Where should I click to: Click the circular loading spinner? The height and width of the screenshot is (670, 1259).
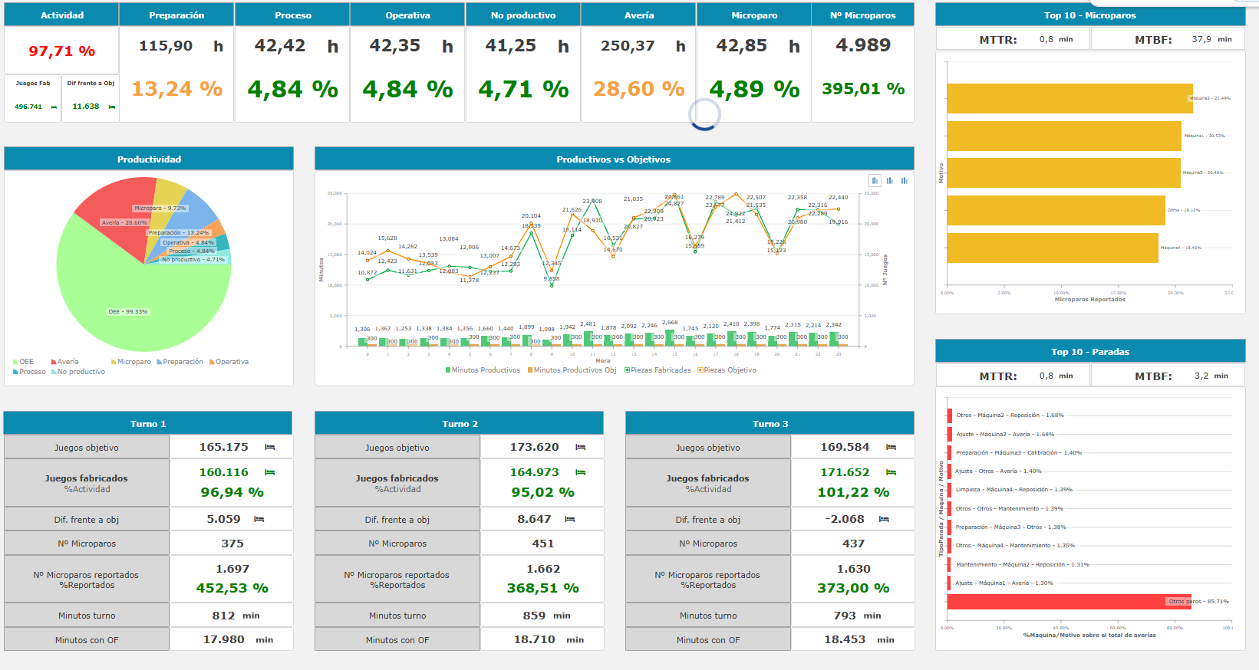[704, 114]
